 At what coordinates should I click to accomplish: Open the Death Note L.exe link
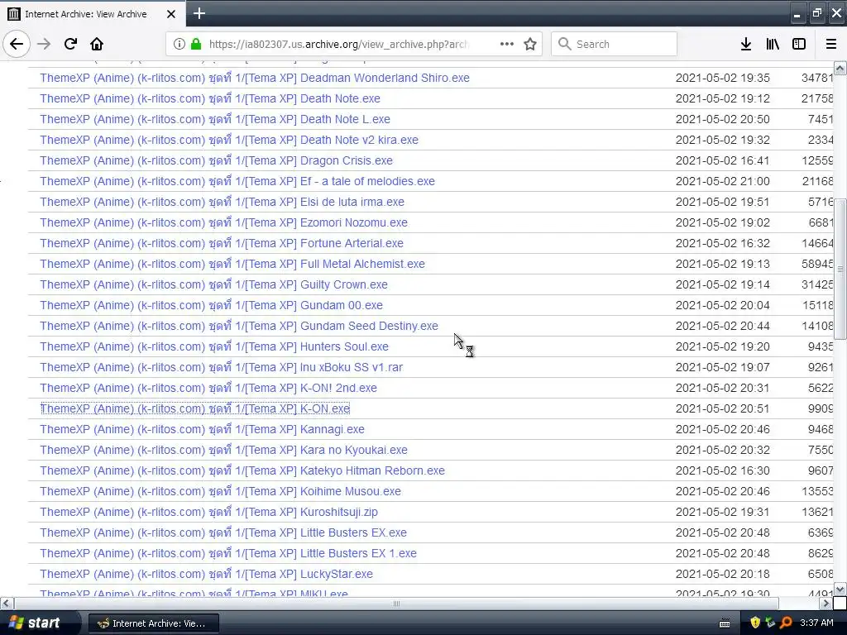215,119
